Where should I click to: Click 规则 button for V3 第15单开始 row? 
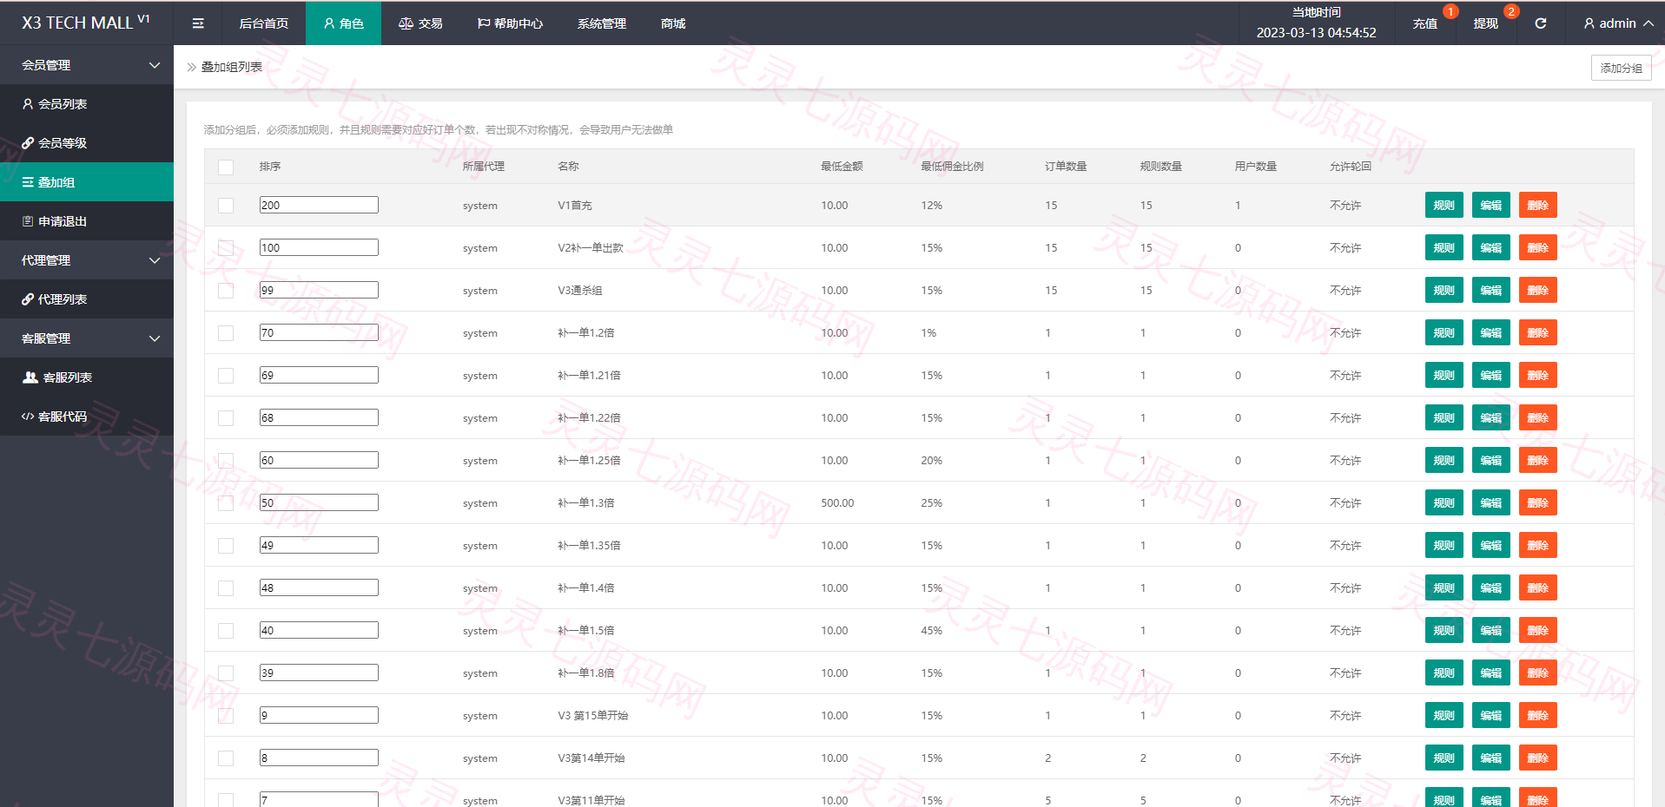[1444, 715]
